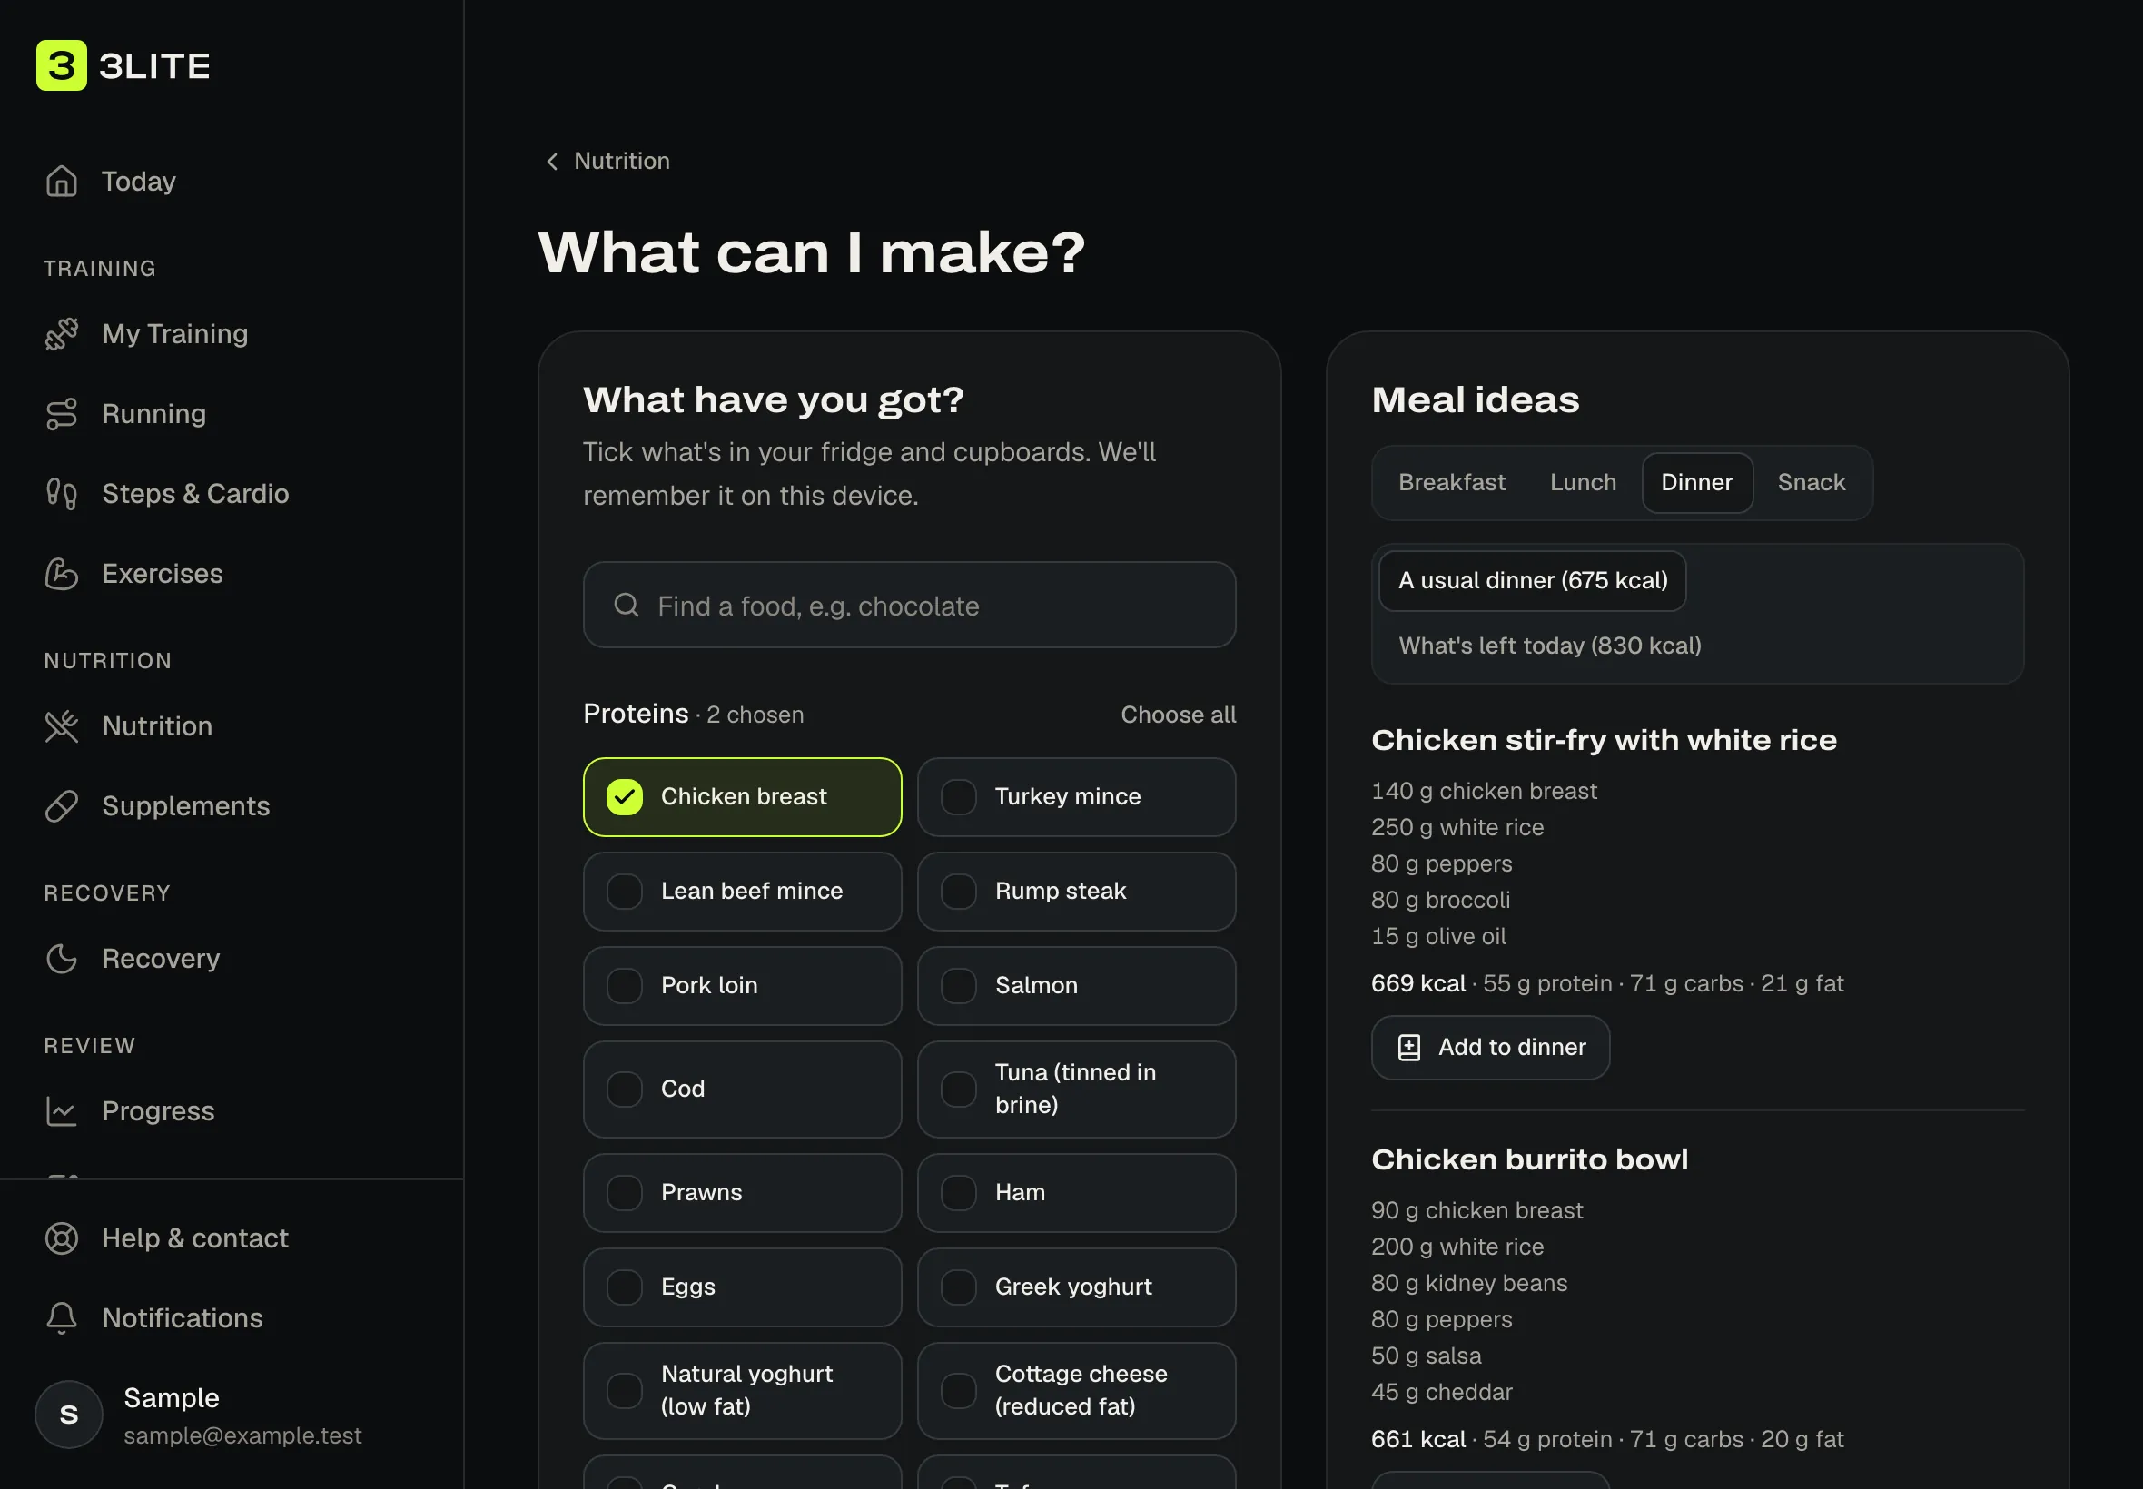Select the Dinner tab
This screenshot has height=1489, width=2143.
click(x=1697, y=482)
